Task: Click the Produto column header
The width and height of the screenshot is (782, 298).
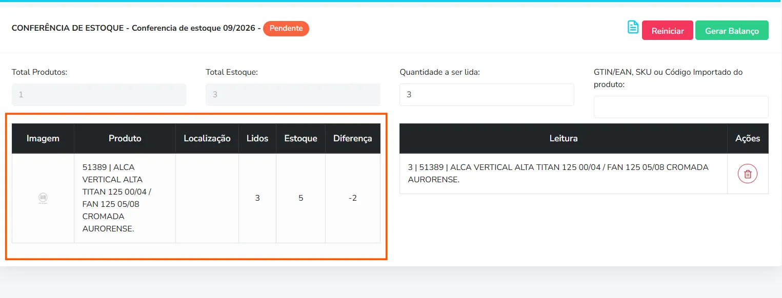Action: 125,138
